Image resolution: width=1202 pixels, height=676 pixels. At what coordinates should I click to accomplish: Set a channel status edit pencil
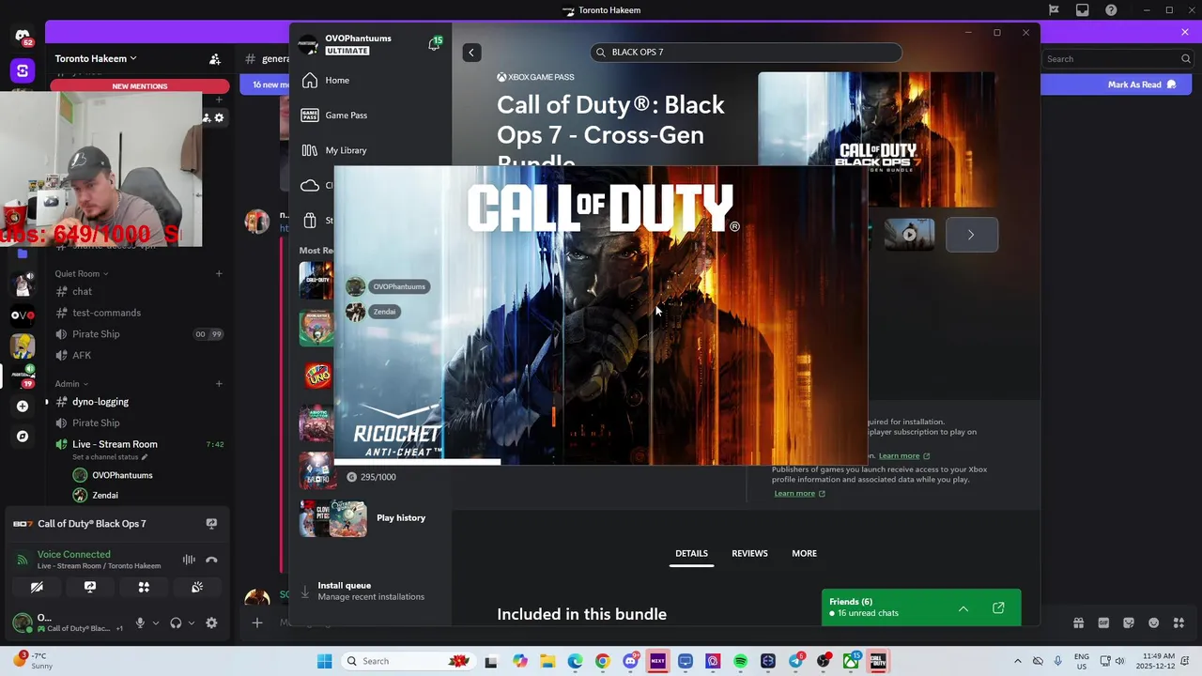(x=145, y=457)
